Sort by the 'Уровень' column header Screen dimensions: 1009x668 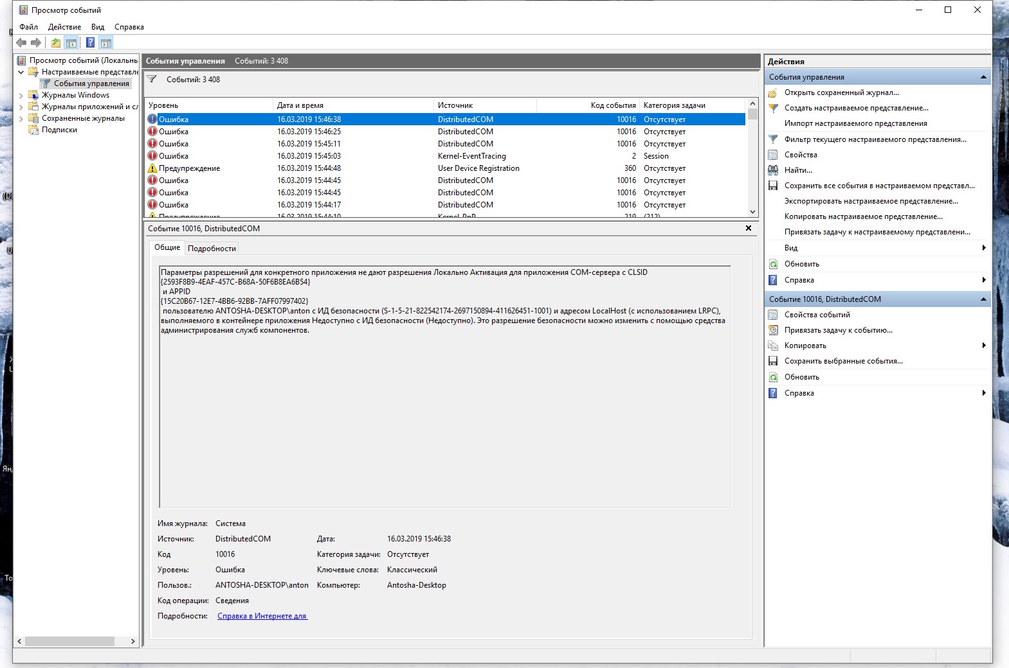(209, 105)
